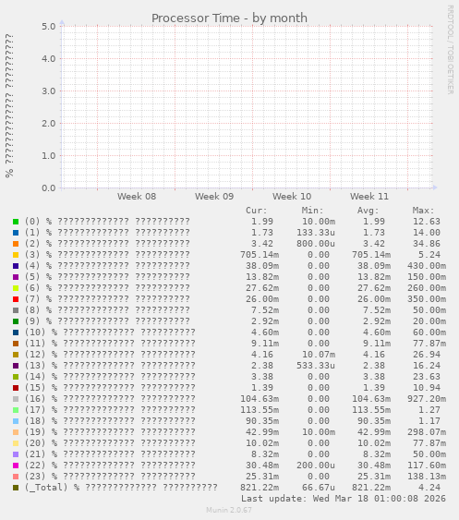Click Cur value 4.16 for series (12)
The image size is (459, 520).
coord(262,355)
